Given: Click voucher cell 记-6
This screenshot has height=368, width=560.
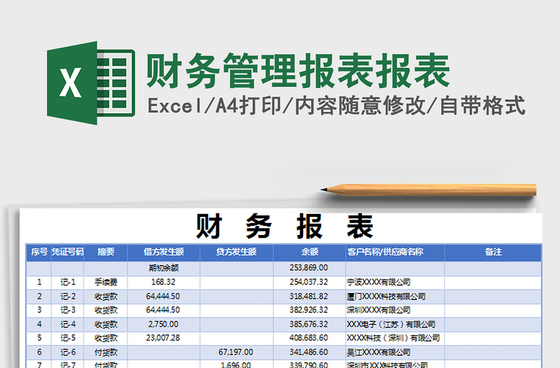Looking at the screenshot, I should click(68, 352).
